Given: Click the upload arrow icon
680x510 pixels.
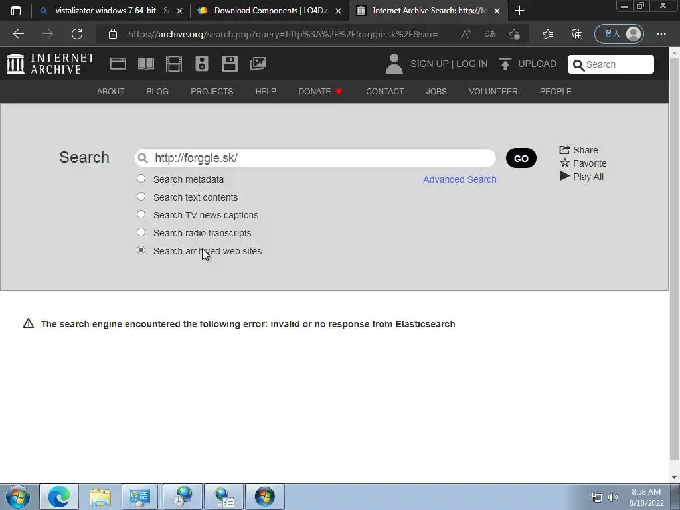Looking at the screenshot, I should coord(505,64).
